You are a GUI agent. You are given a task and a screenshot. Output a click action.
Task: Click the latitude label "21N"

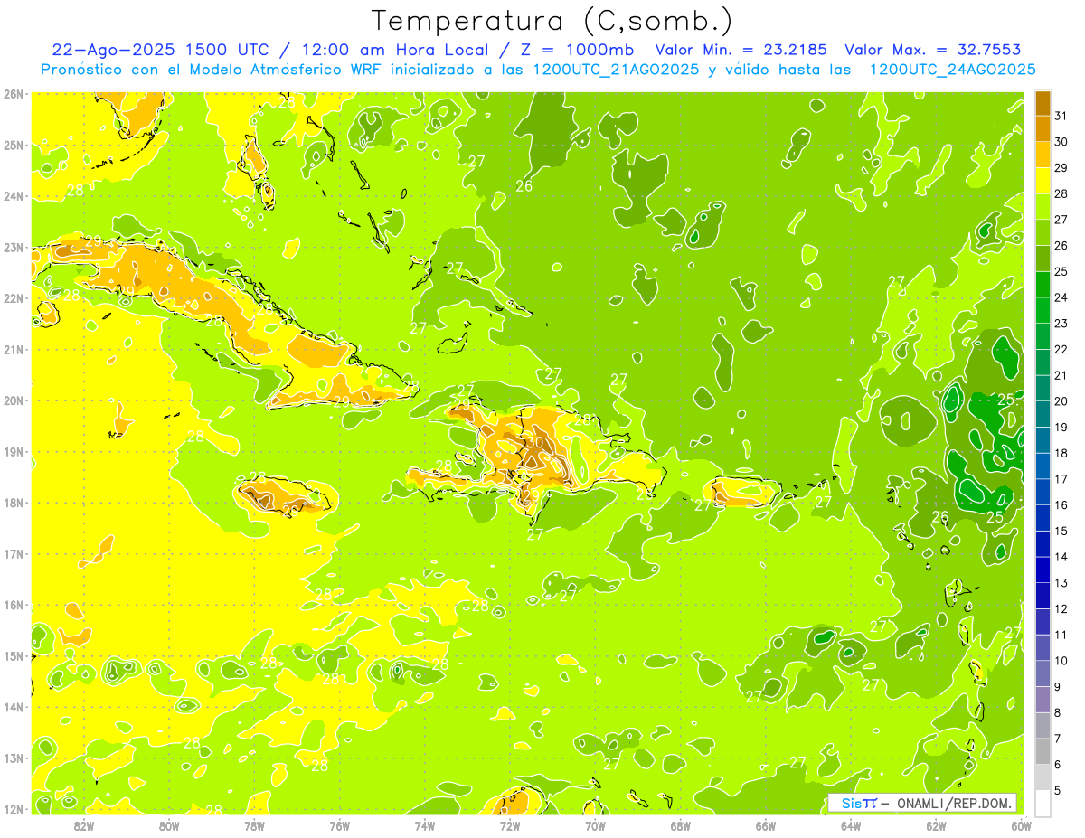point(14,349)
